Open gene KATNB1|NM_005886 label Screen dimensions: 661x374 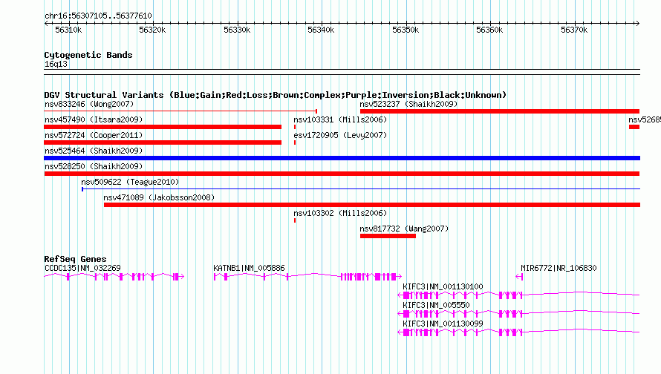tap(249, 268)
